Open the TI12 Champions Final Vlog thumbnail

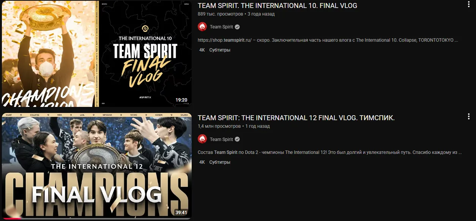[96, 166]
